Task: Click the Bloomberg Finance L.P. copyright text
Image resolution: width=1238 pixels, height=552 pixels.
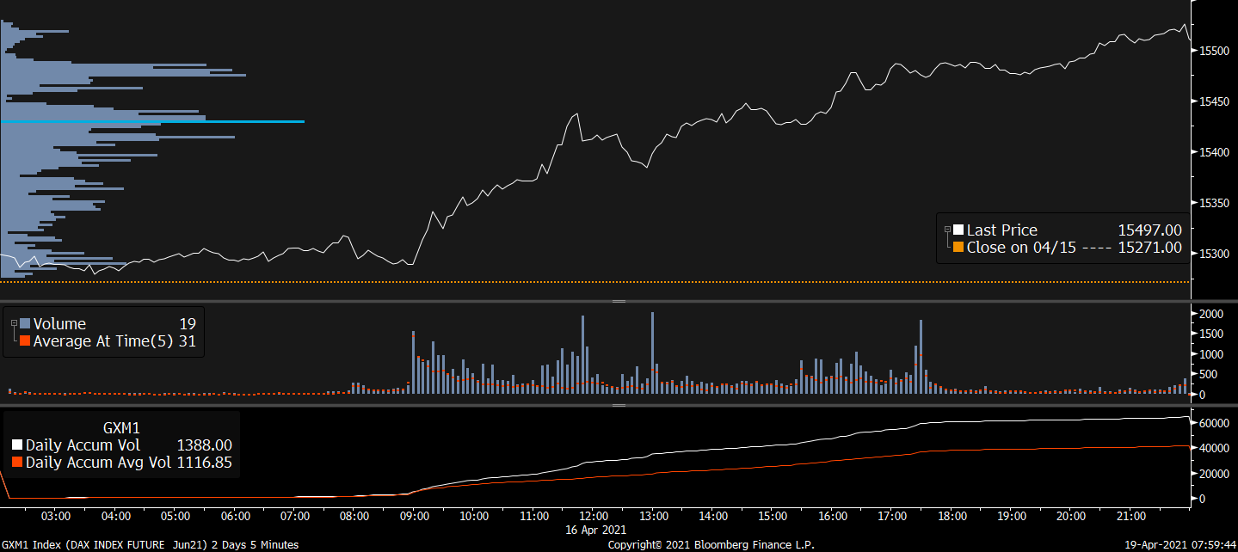Action: pos(711,544)
